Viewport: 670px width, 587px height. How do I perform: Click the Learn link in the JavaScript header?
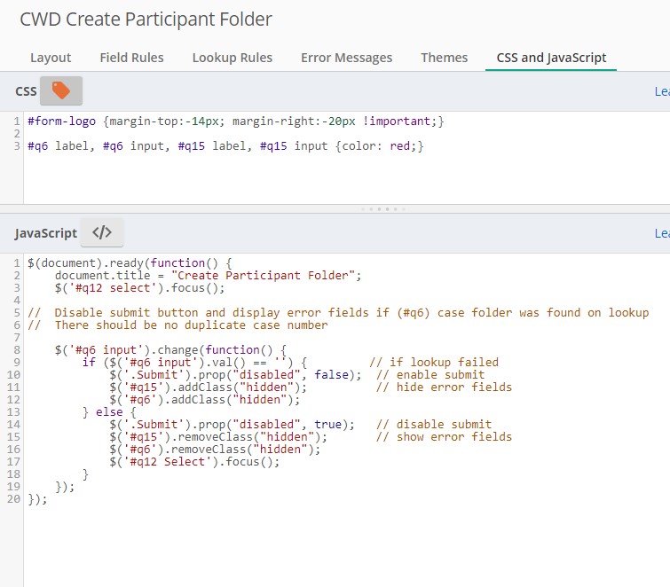point(661,233)
